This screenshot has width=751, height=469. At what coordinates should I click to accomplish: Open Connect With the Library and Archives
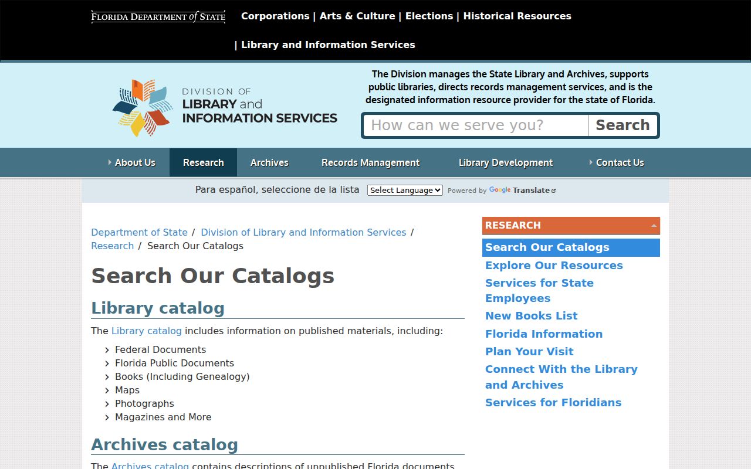click(x=561, y=377)
